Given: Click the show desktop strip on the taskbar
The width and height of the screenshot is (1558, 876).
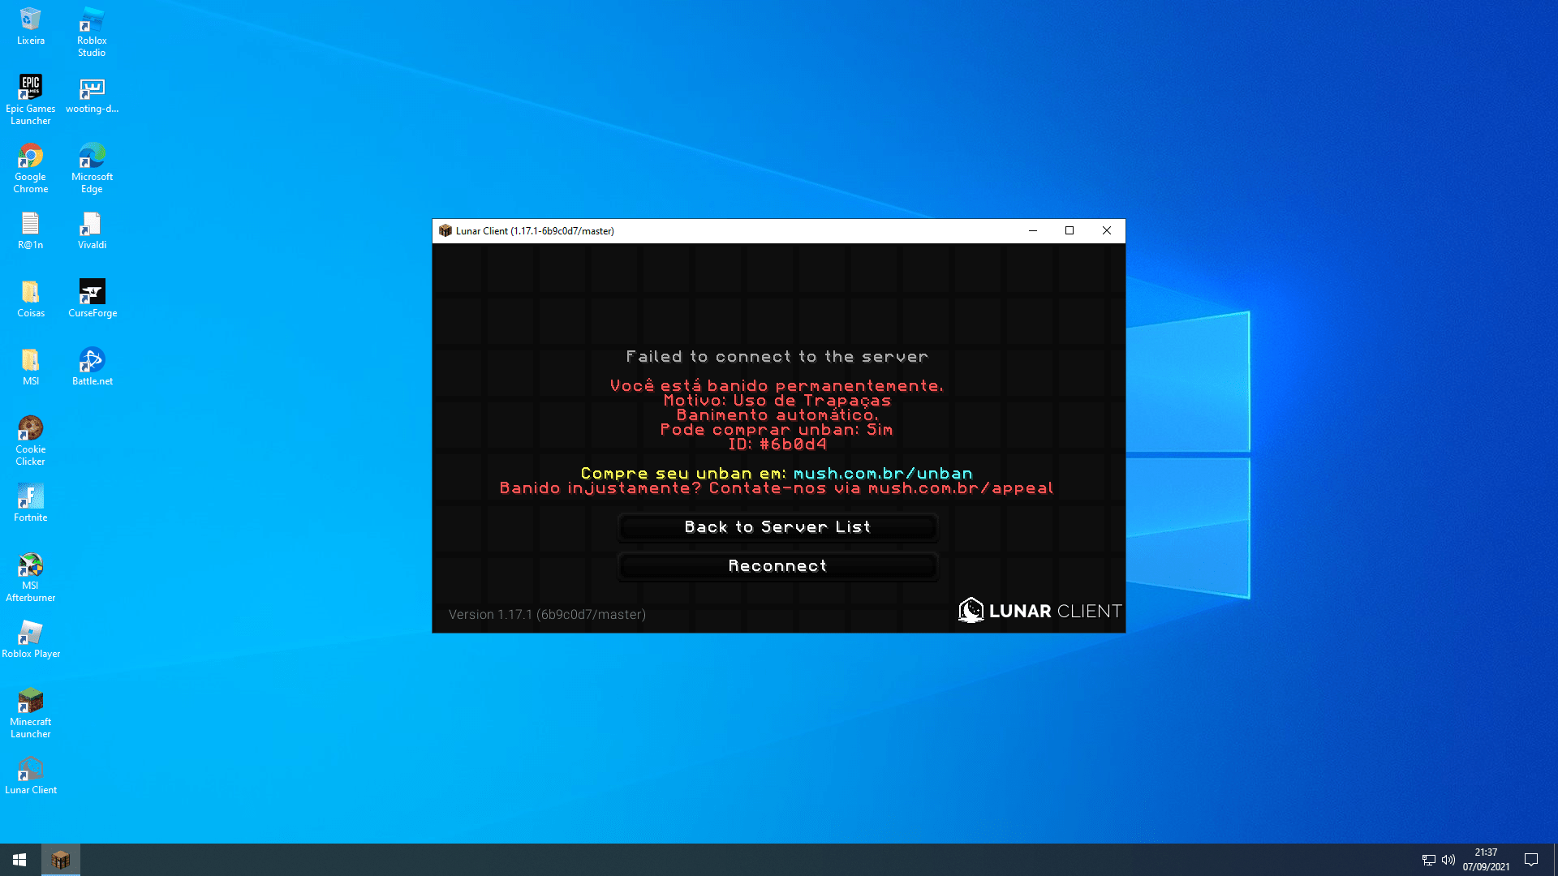Looking at the screenshot, I should coord(1556,860).
